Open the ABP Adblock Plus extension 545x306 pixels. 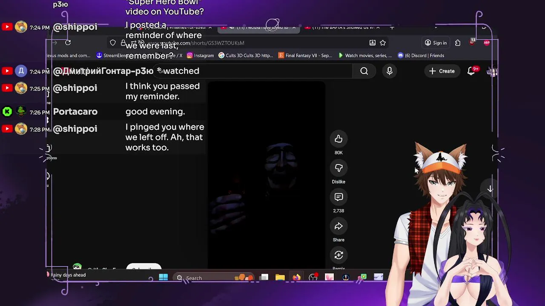click(x=487, y=42)
